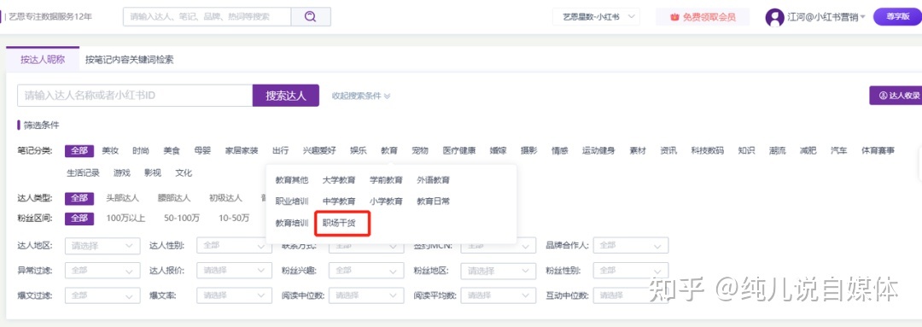This screenshot has height=327, width=922.
Task: Switch to 按笔记内容关键词检索 tab
Action: (x=130, y=60)
